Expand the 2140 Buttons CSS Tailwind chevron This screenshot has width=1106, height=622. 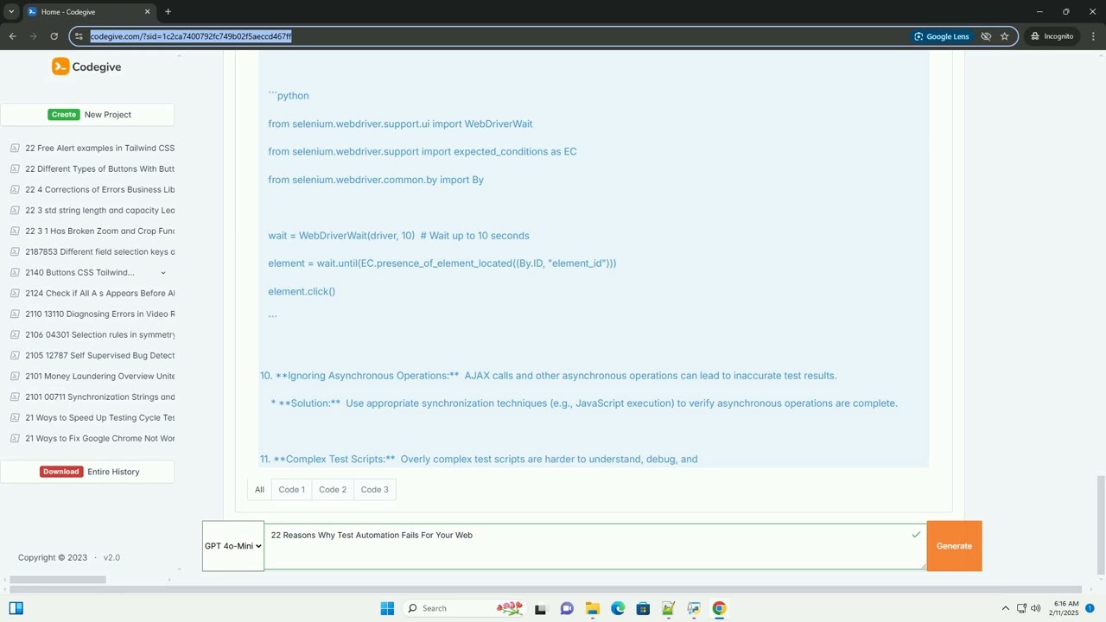coord(162,273)
